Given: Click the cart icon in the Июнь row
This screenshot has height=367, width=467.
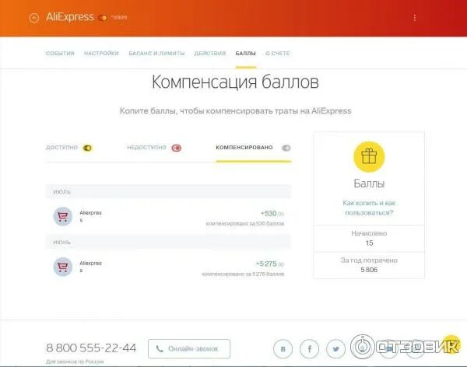Looking at the screenshot, I should (63, 267).
